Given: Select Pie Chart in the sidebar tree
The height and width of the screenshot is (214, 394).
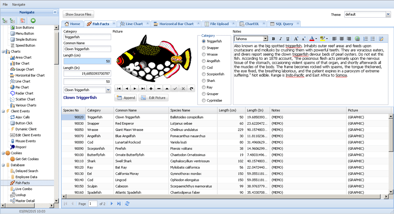Looking at the screenshot, I should point(23,87).
